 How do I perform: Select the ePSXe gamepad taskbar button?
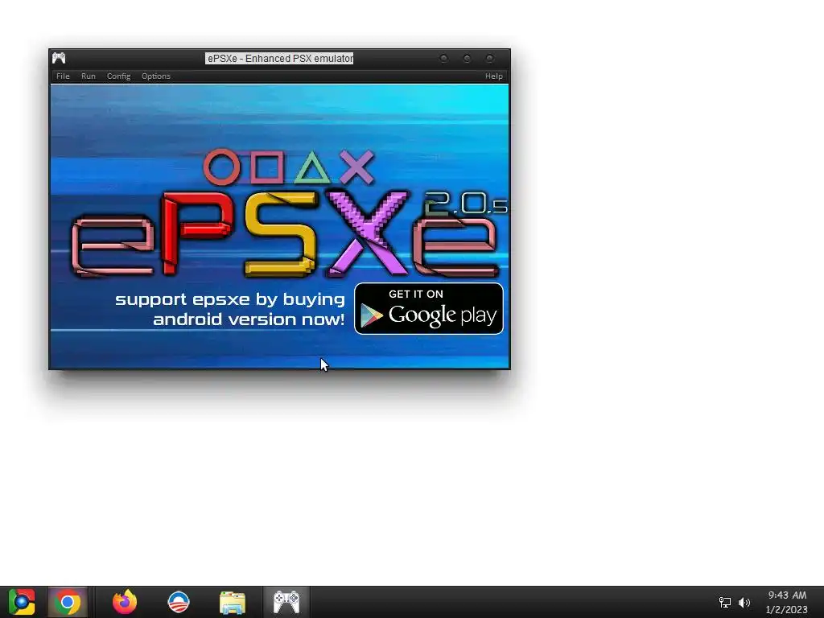pyautogui.click(x=286, y=602)
